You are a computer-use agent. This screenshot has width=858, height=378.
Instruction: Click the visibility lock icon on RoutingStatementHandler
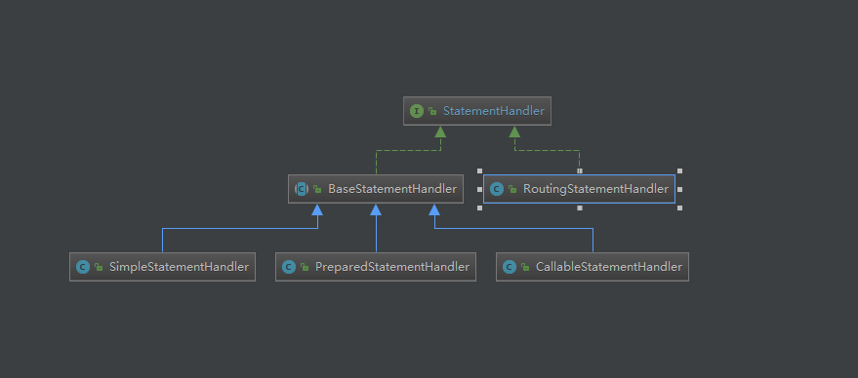512,190
